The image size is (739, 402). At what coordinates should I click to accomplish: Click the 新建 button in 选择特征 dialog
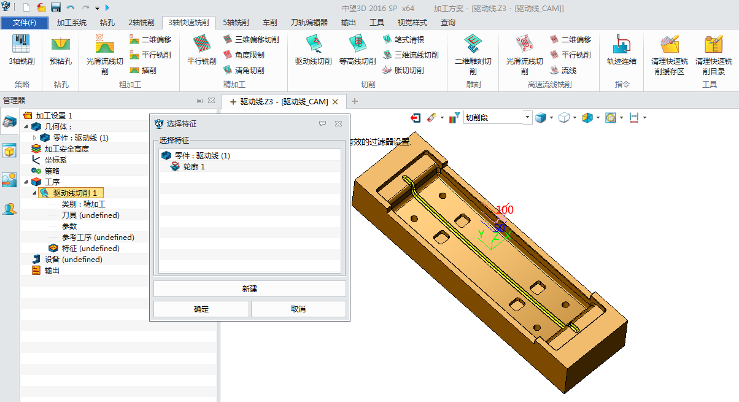coord(249,288)
